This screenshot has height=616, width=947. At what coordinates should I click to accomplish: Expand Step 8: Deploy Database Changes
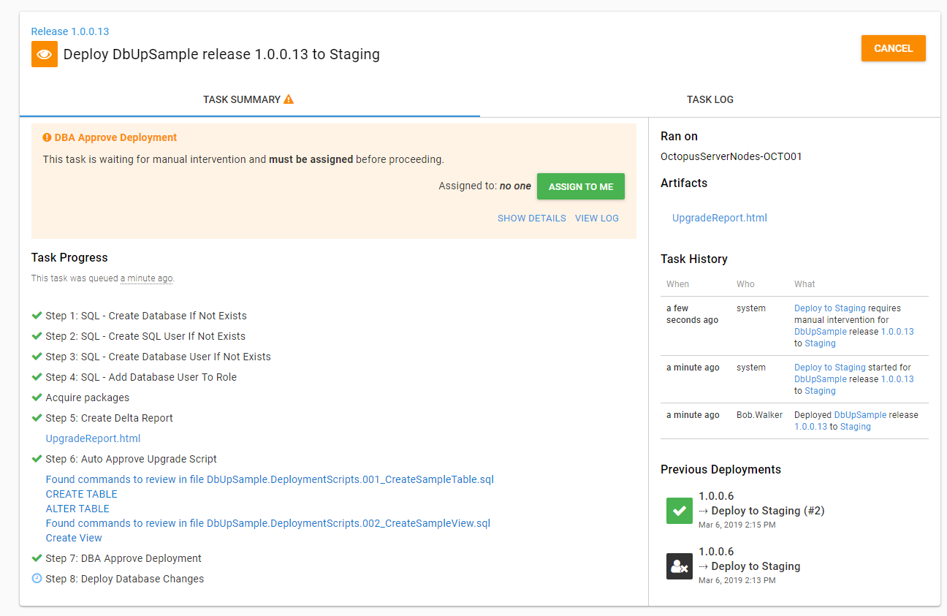[124, 579]
